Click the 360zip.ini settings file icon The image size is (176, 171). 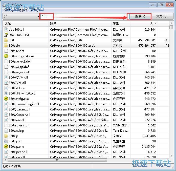(x=6, y=141)
